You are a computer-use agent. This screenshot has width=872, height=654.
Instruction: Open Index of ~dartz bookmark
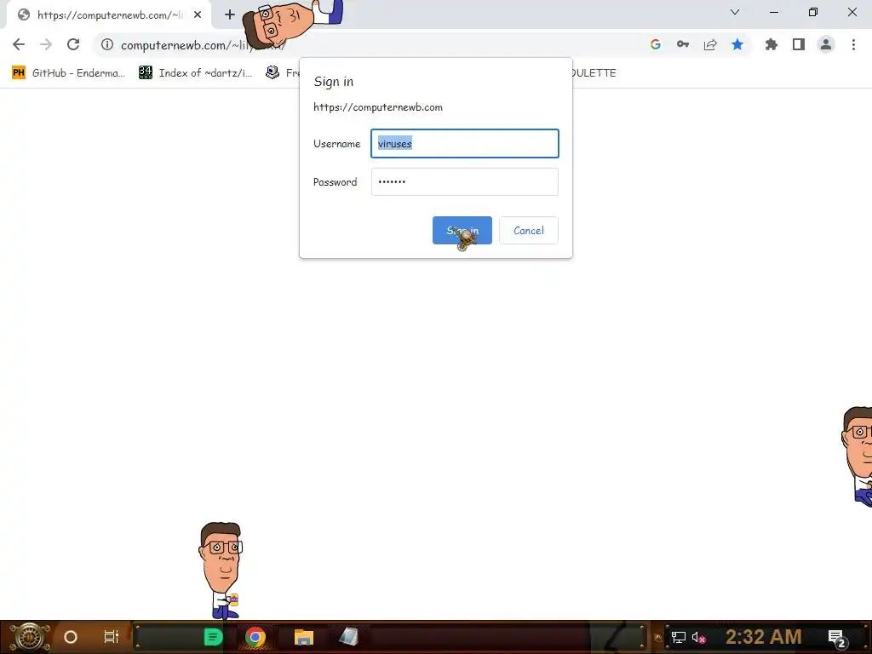196,73
